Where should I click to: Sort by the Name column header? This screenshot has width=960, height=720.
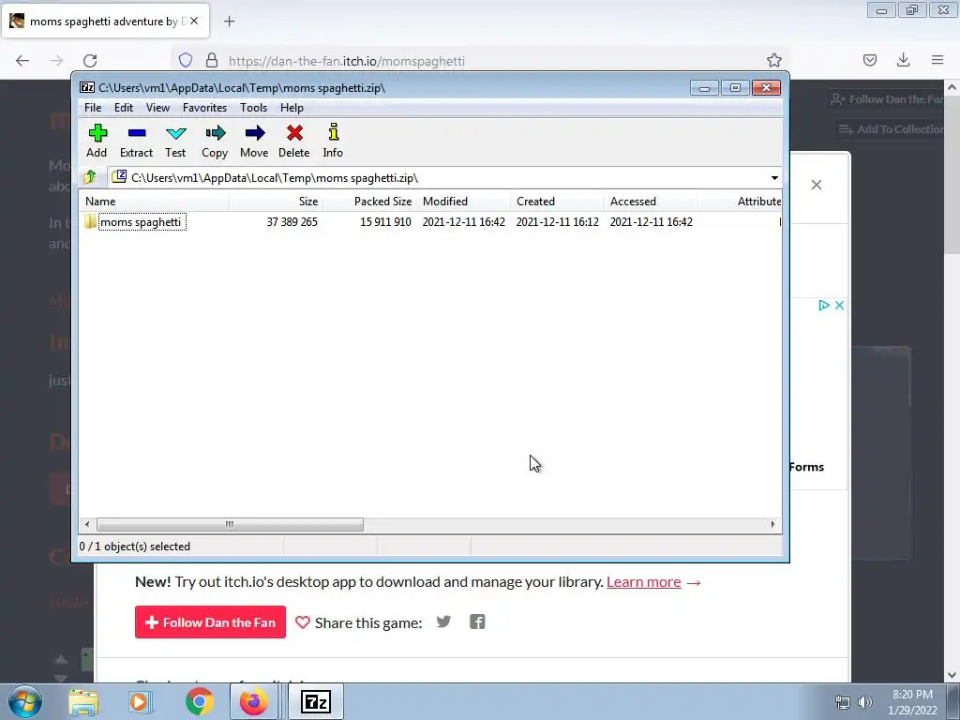tap(155, 202)
